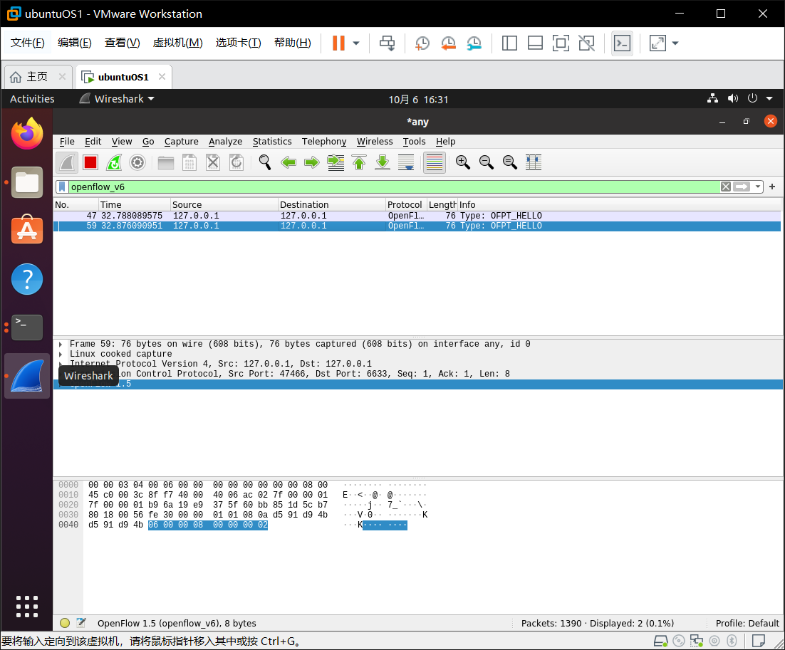Add a filter button with plus
The image size is (785, 650).
772,187
